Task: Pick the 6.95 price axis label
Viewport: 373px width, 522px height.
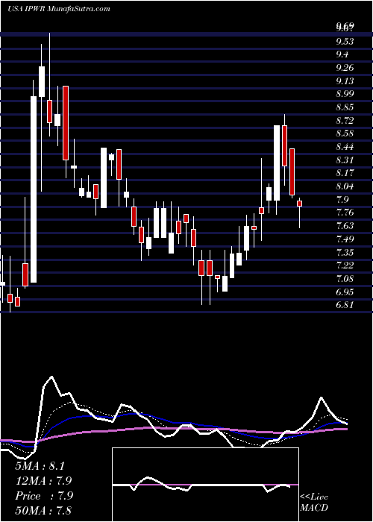Action: click(x=345, y=292)
